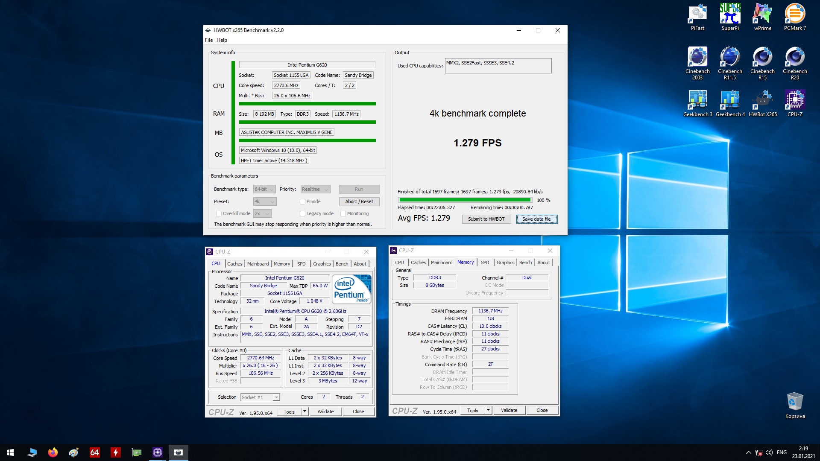This screenshot has height=461, width=820.
Task: Open the Windows Start menu
Action: [10, 452]
